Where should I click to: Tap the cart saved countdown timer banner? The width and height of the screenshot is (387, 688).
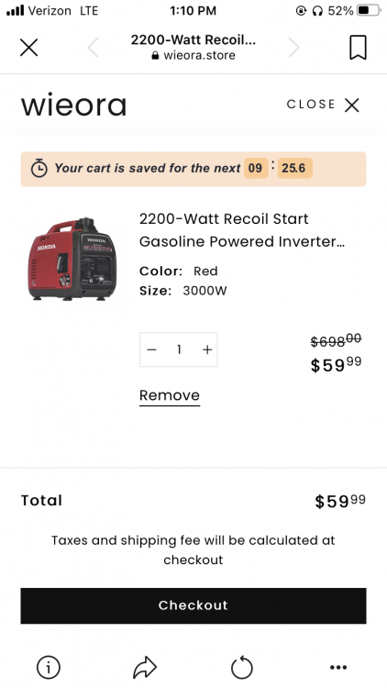(193, 169)
